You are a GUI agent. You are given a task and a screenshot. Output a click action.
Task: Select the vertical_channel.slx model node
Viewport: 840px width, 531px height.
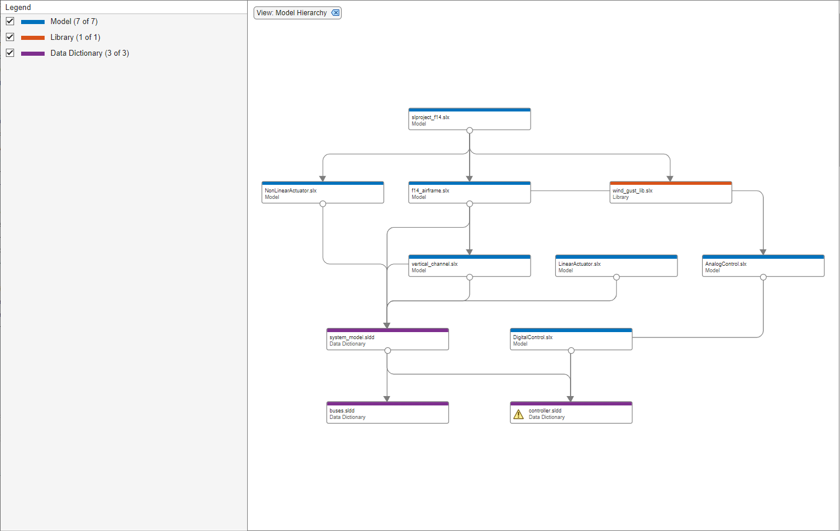click(x=469, y=265)
